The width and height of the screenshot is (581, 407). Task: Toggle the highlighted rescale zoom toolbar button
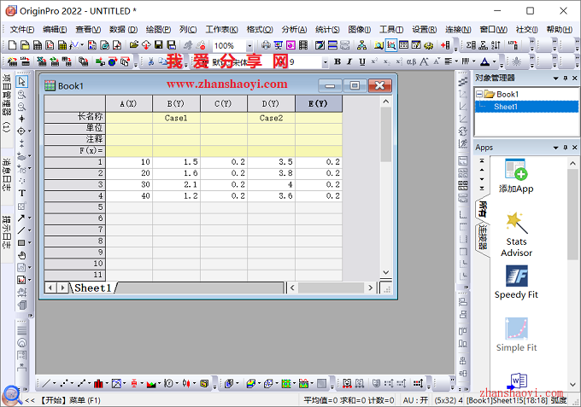click(x=391, y=45)
